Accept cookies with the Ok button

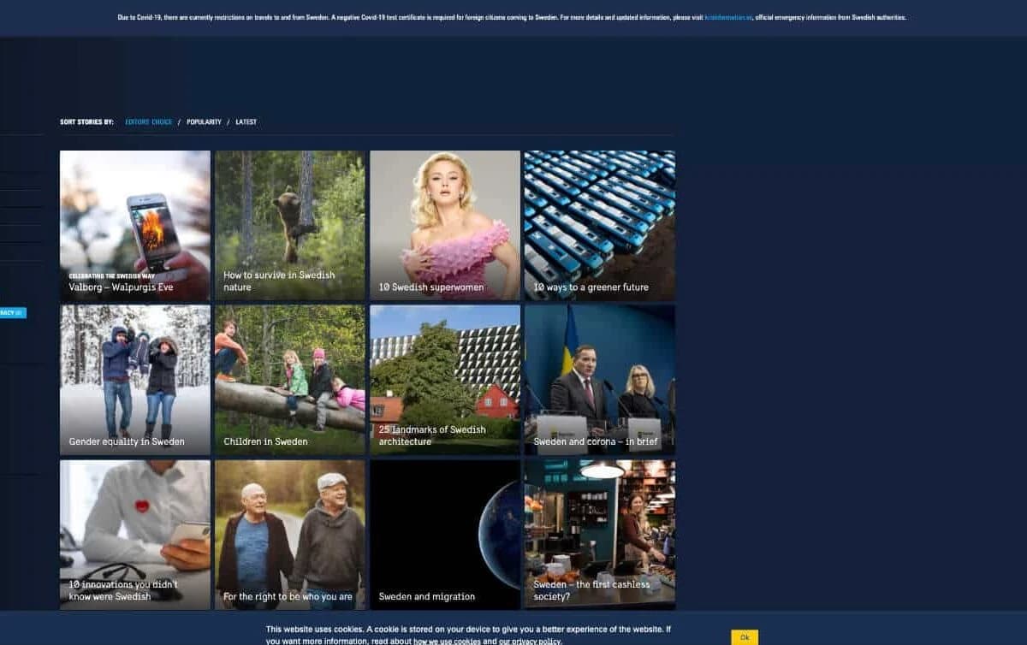[x=745, y=636]
